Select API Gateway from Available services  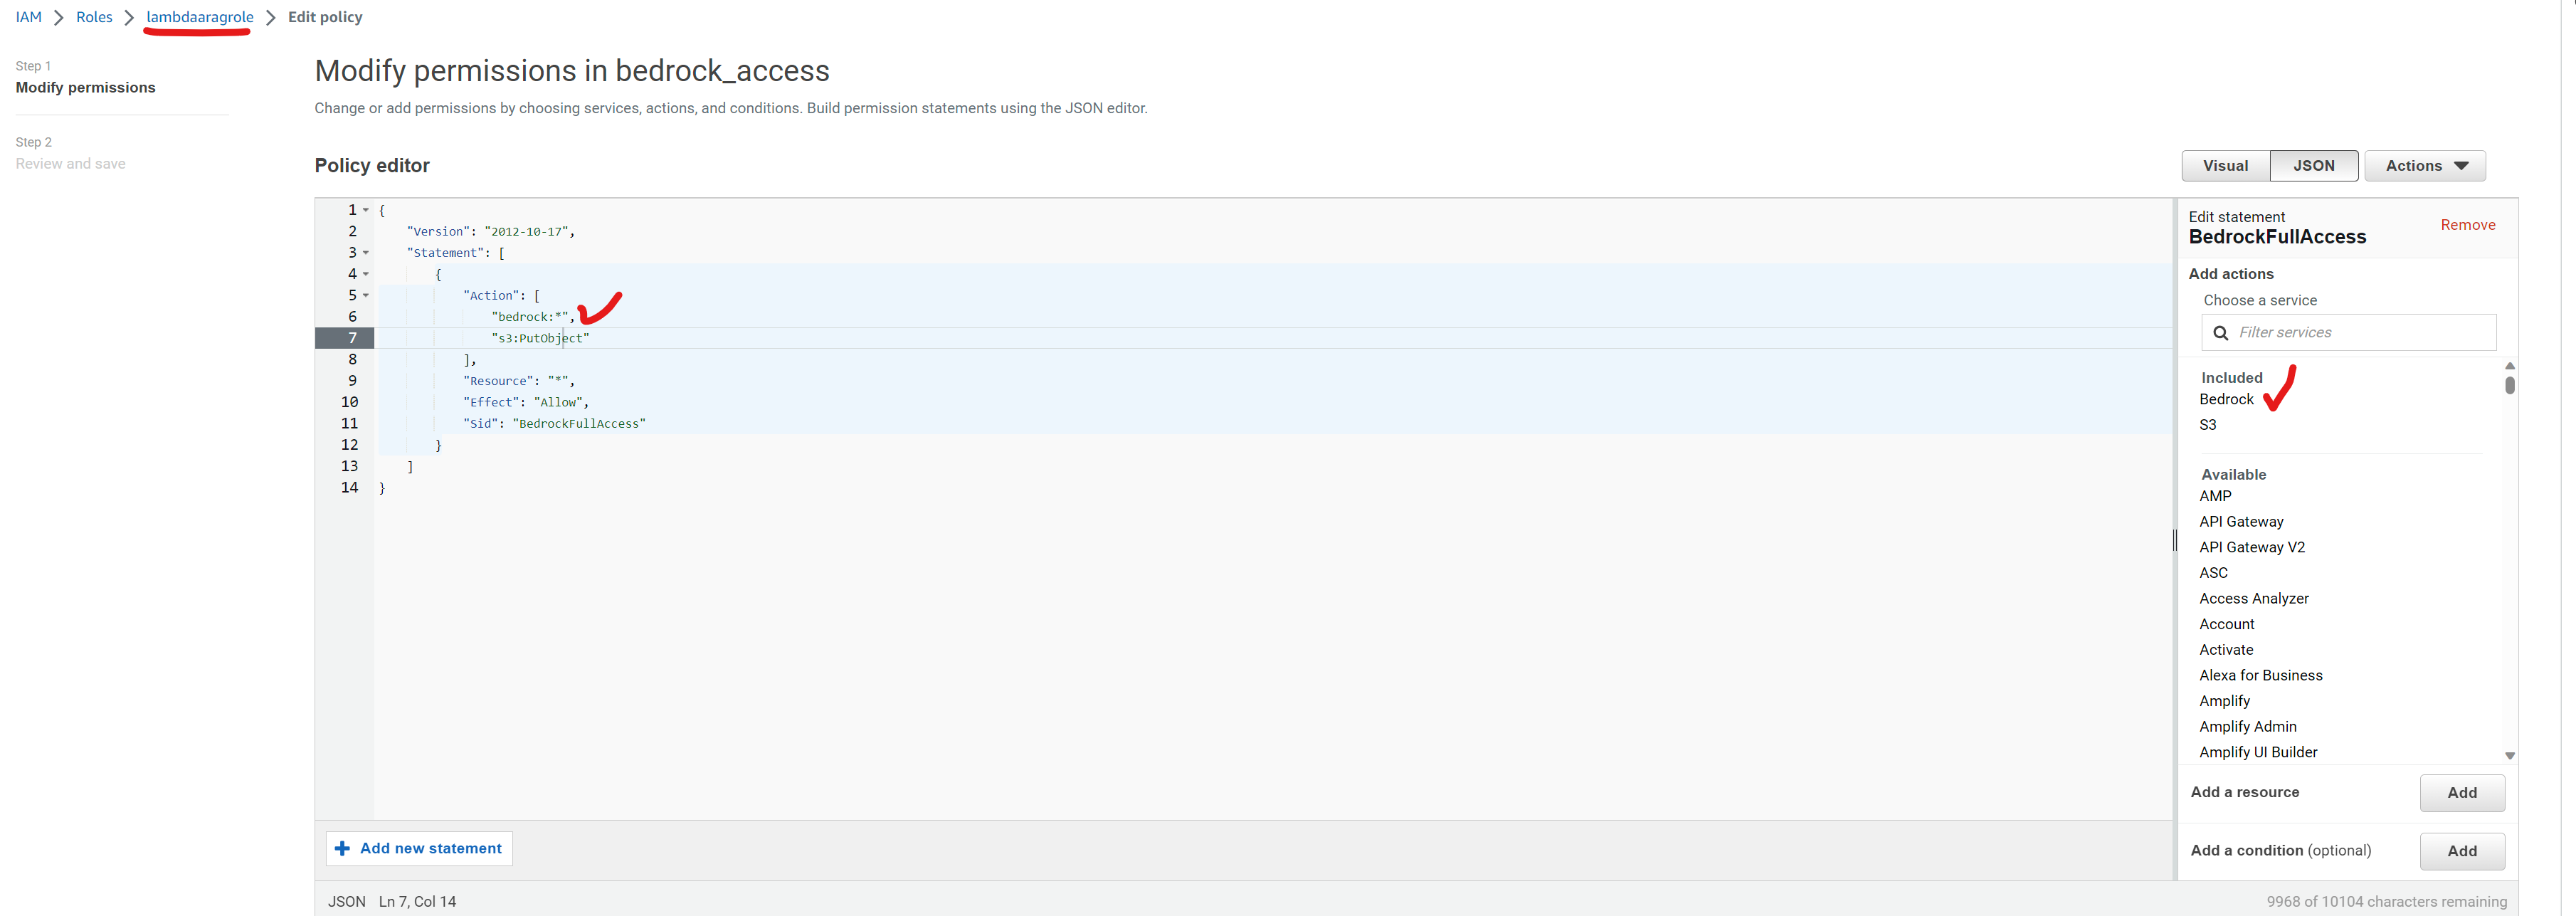click(2241, 521)
